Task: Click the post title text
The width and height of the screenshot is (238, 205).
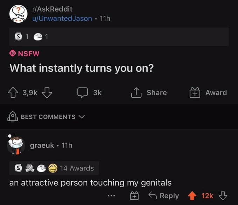Action: (x=82, y=68)
